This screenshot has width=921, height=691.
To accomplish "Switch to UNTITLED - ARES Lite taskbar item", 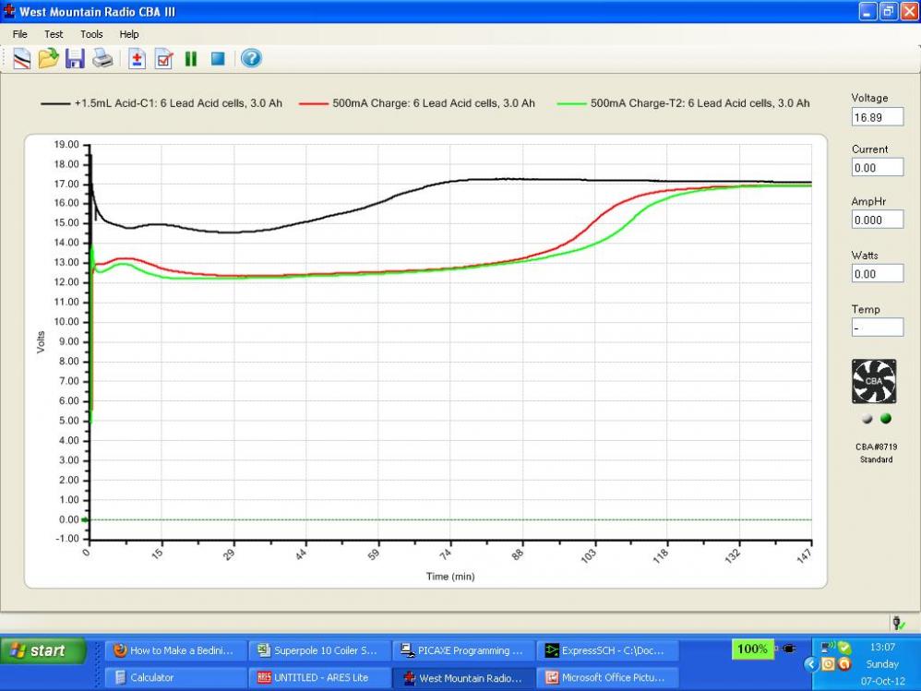I will click(319, 677).
